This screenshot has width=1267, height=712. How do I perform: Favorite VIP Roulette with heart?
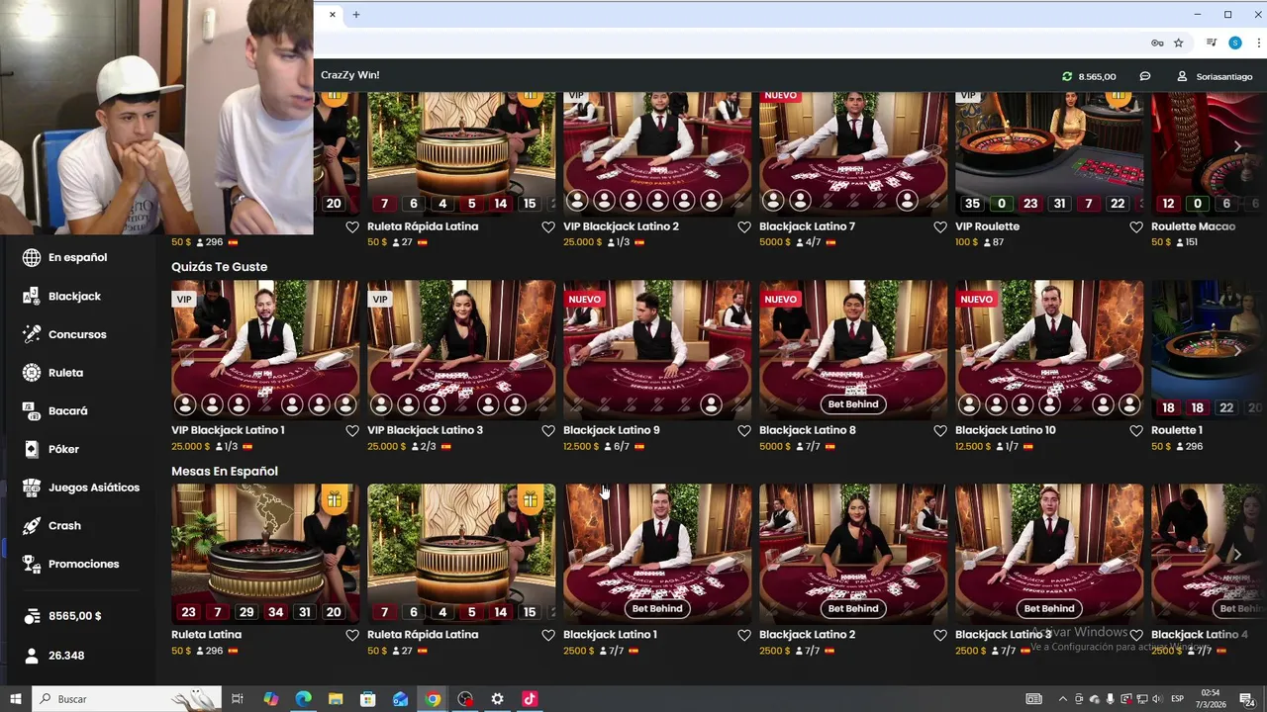[x=1136, y=227]
